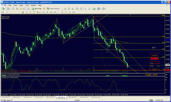Switch timeframe to H4

pos(62,12)
